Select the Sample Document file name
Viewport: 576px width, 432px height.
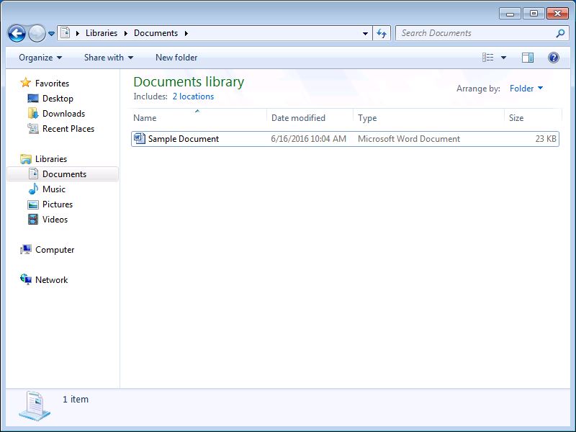coord(184,139)
